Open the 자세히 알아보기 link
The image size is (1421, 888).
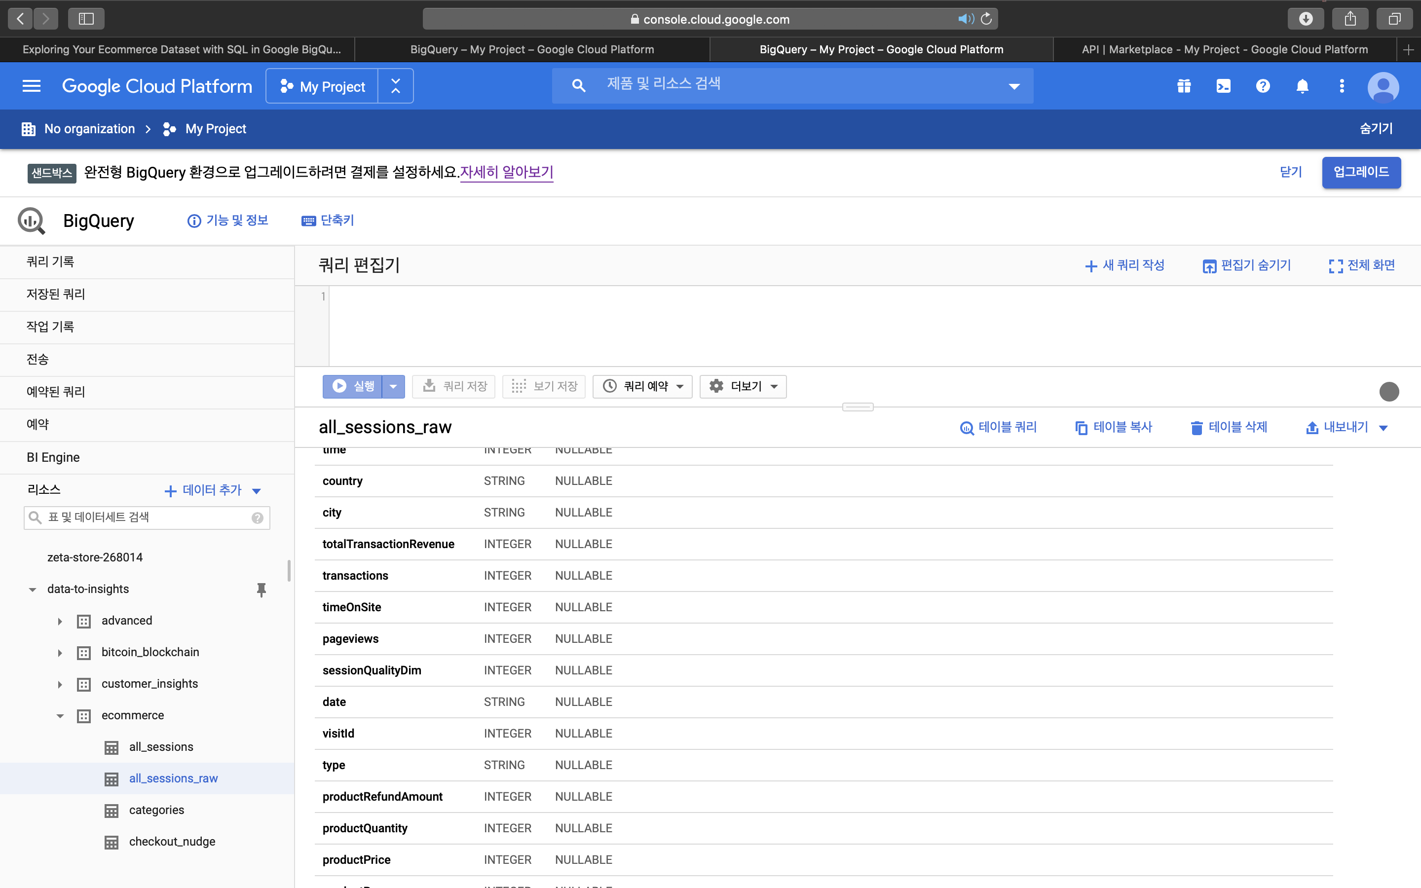coord(506,172)
